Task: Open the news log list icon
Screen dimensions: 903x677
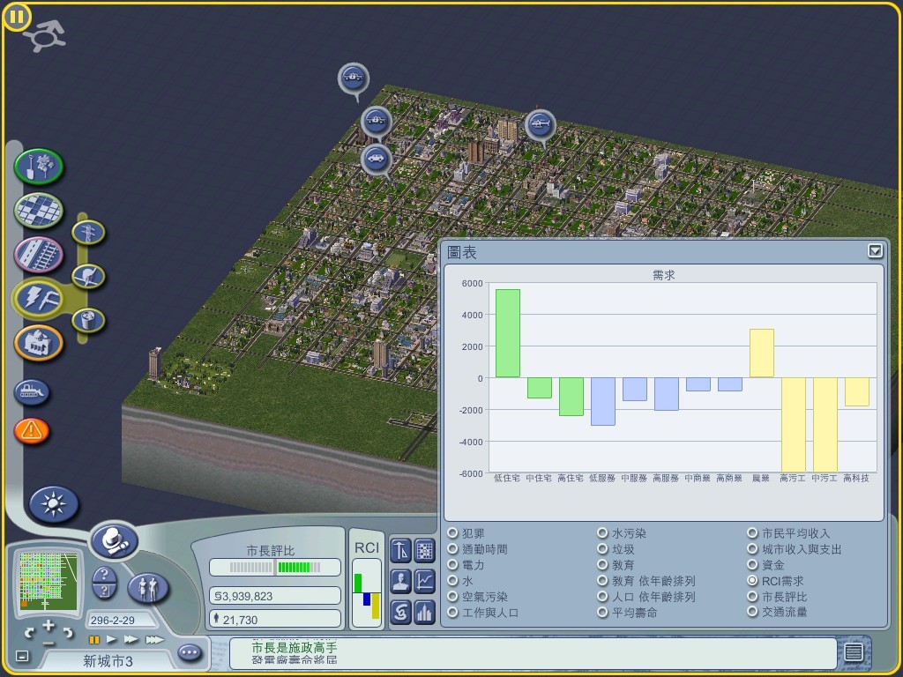Action: pos(854,651)
